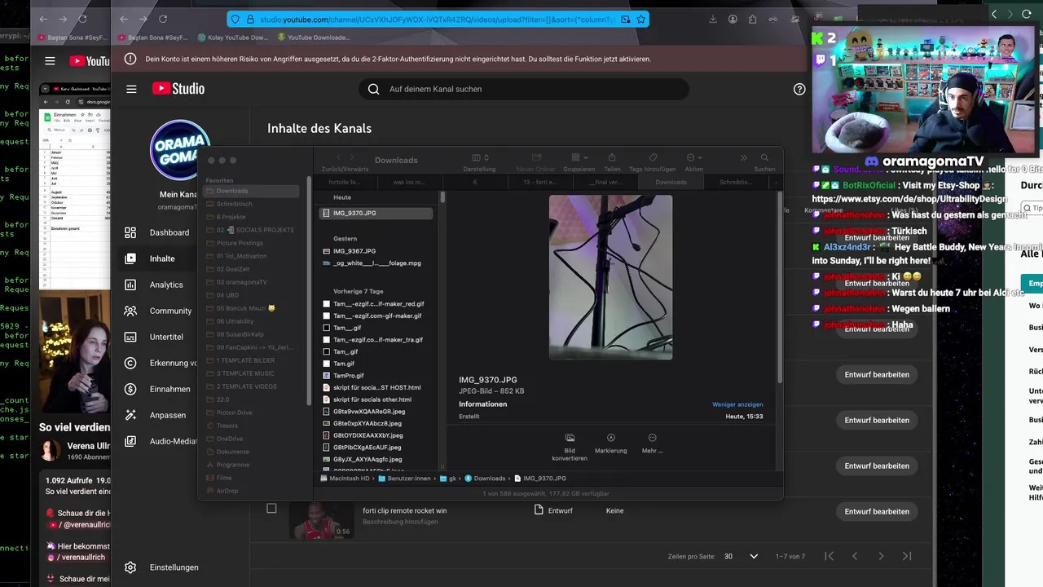Click the oramagoma channel avatar
The height and width of the screenshot is (587, 1043).
click(x=179, y=149)
